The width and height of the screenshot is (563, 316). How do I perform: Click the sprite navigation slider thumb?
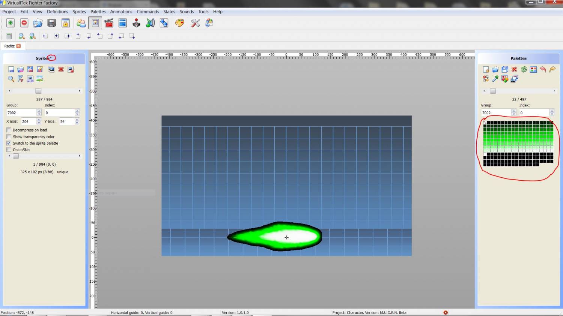pyautogui.click(x=38, y=91)
